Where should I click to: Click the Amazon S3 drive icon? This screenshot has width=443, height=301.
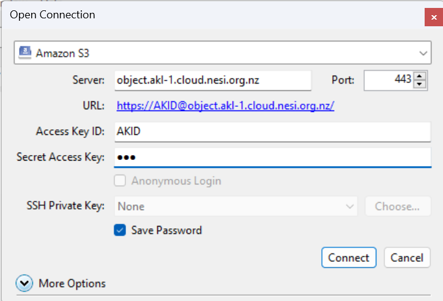pyautogui.click(x=25, y=53)
